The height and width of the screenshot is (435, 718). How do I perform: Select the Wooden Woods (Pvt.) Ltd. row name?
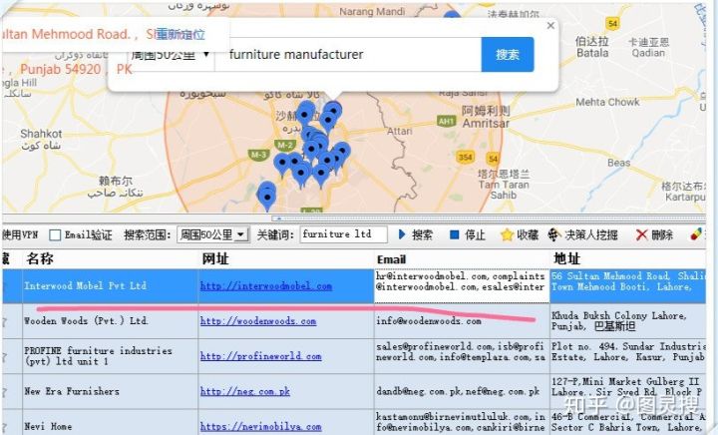[x=87, y=321]
